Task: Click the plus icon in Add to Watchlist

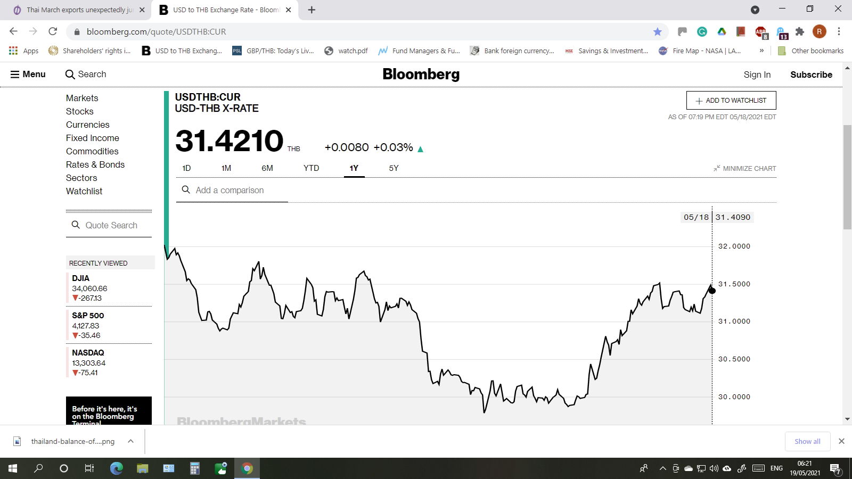Action: tap(699, 101)
